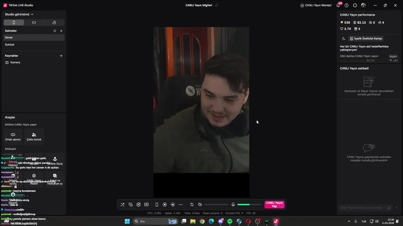Open Opera browser from taskbar
The height and width of the screenshot is (226, 403).
[x=248, y=221]
